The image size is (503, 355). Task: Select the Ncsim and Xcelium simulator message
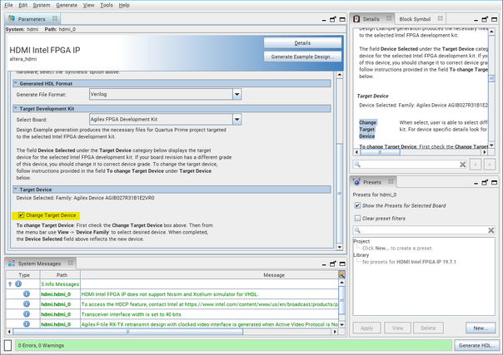click(169, 294)
